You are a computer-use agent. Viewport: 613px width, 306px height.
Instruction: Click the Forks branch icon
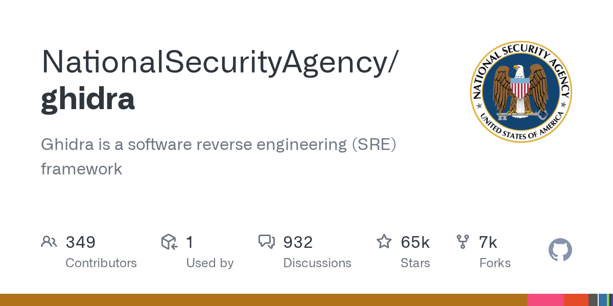point(463,242)
